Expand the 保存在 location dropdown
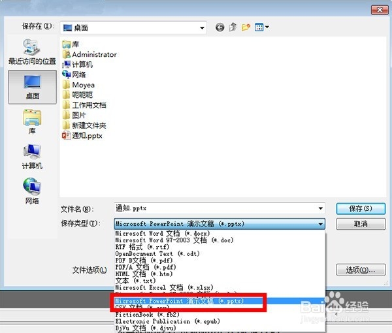392x333 pixels. tap(202, 27)
